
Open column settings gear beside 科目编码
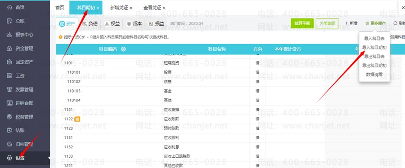point(123,49)
